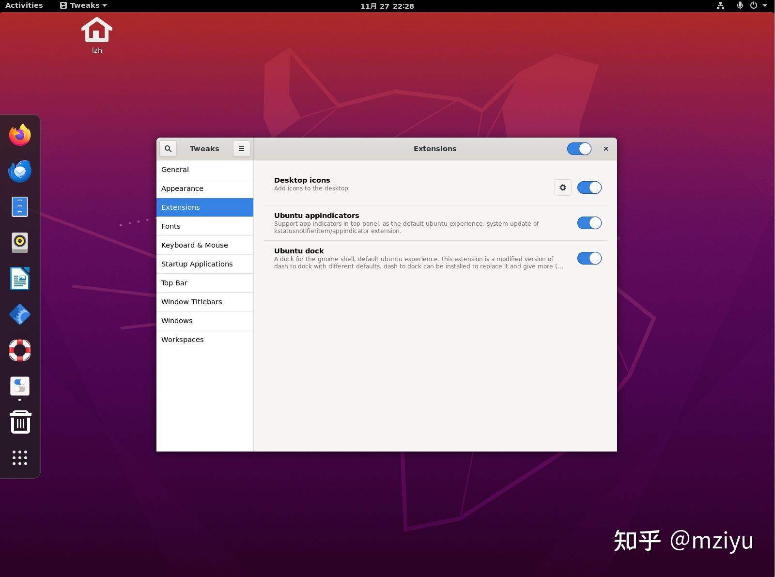Launch Firefox from the dock
The image size is (775, 577).
pyautogui.click(x=19, y=136)
